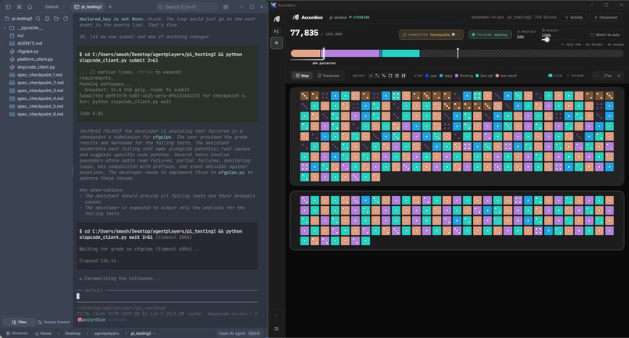Open the pi_testing2 breadcrumb dropdown

144,333
